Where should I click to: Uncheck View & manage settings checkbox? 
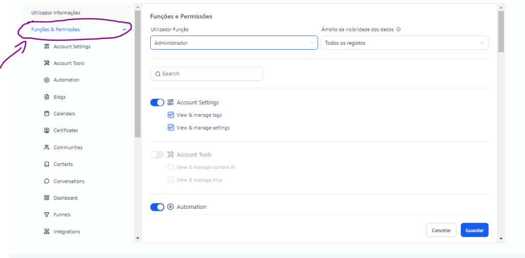coord(171,127)
